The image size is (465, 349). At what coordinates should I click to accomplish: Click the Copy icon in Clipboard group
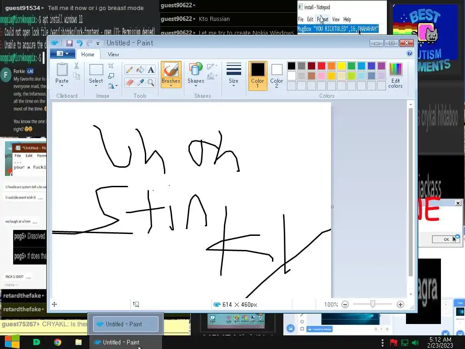click(76, 76)
